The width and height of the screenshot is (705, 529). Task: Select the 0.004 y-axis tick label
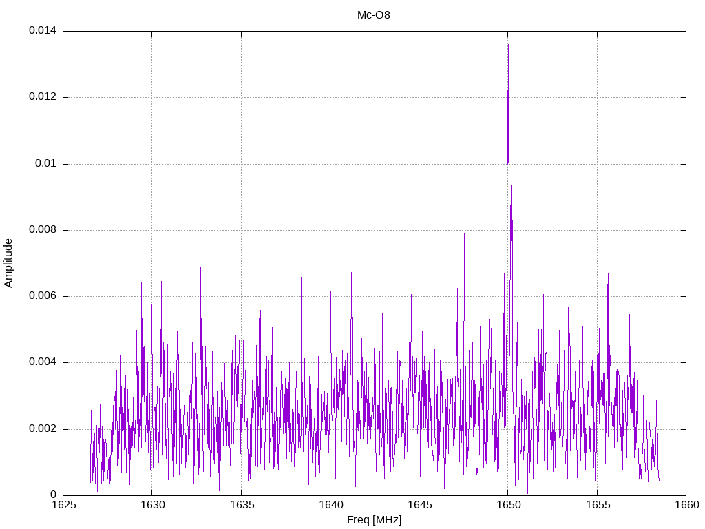[42, 362]
